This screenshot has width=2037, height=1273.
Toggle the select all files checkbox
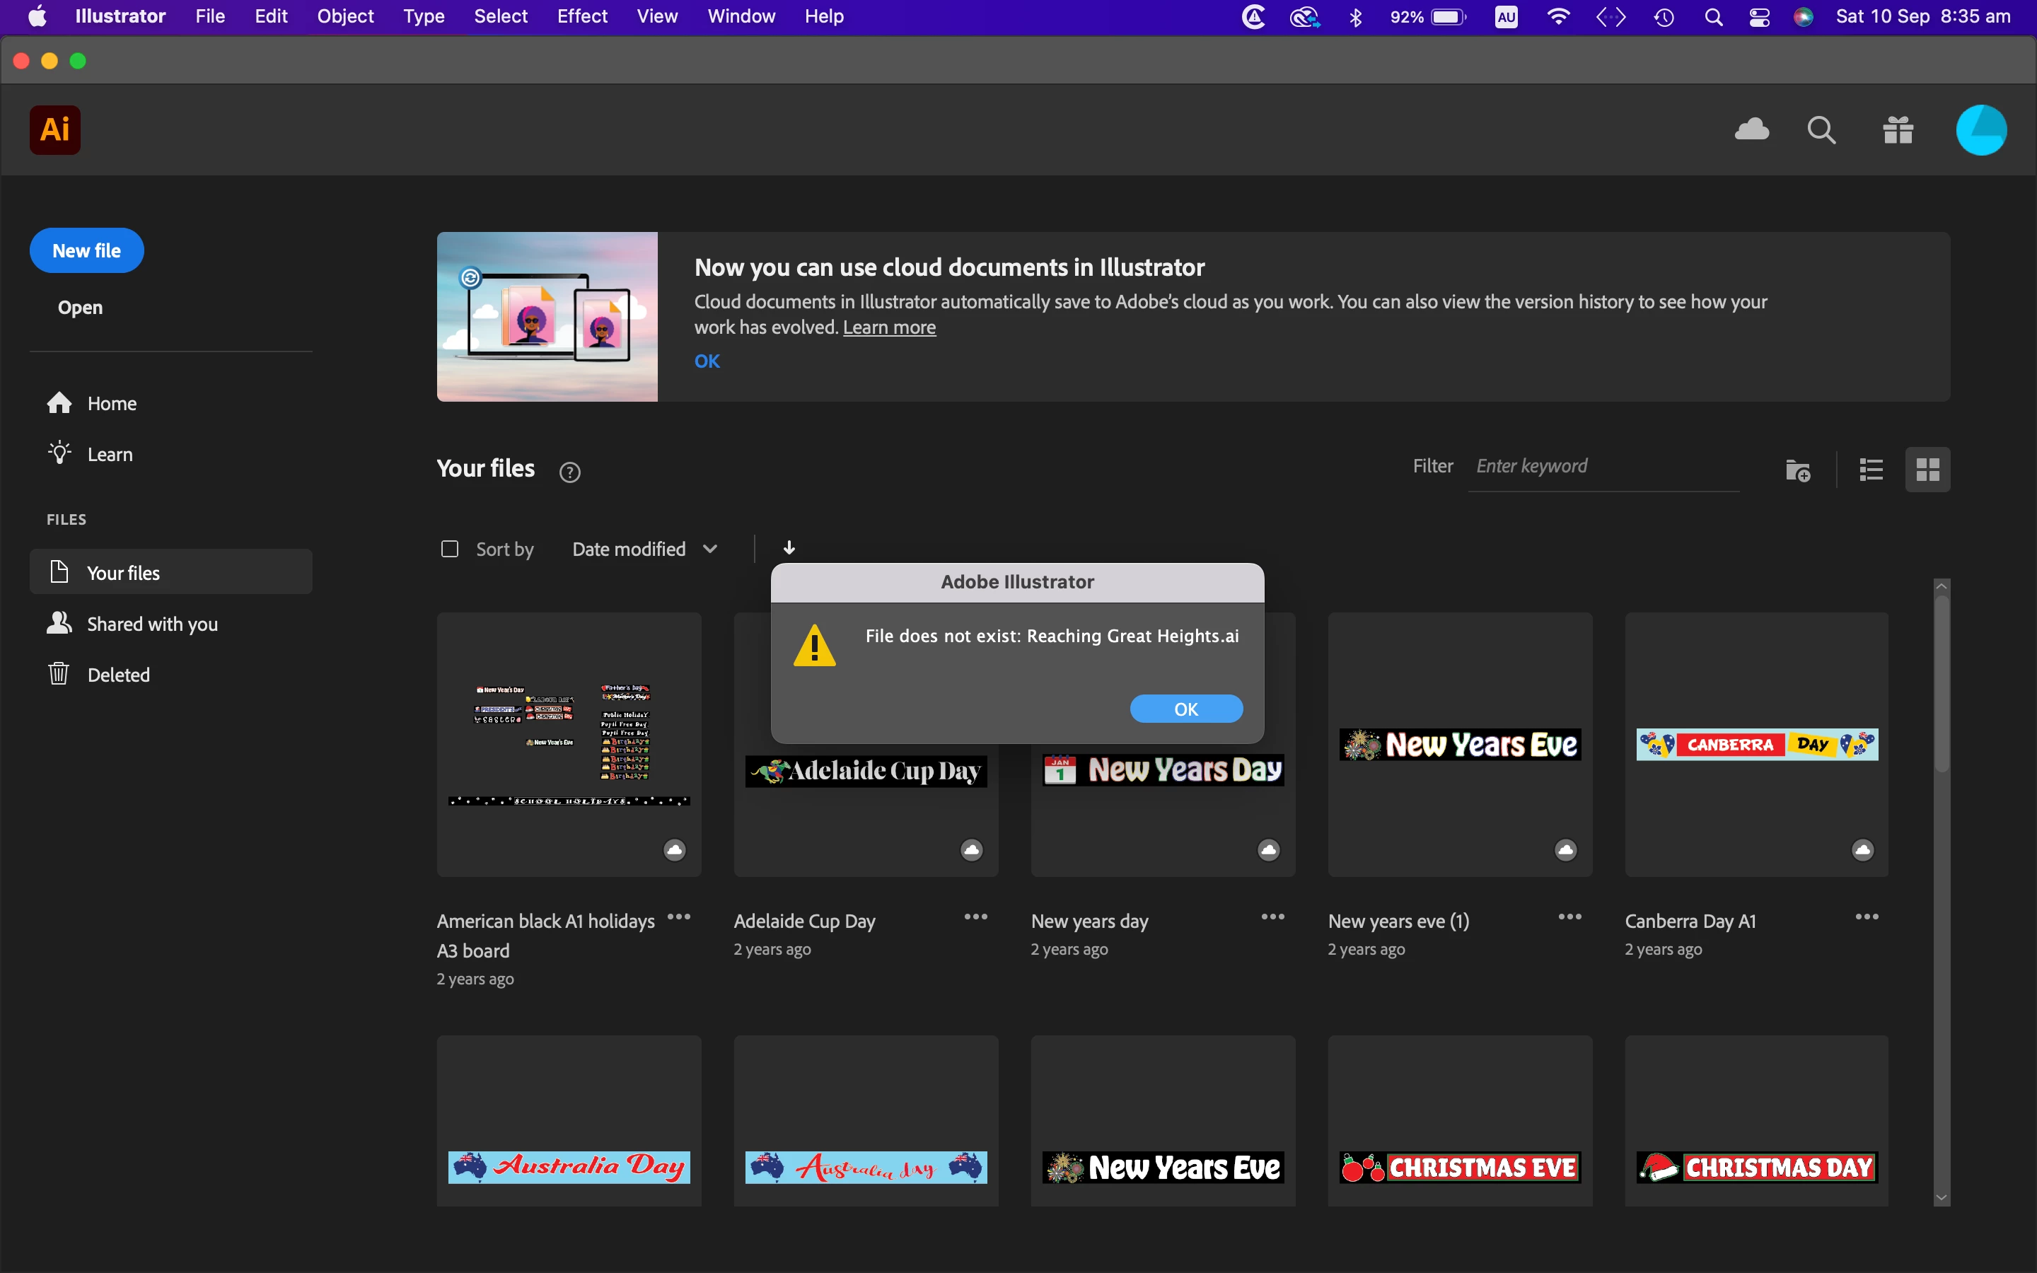450,549
